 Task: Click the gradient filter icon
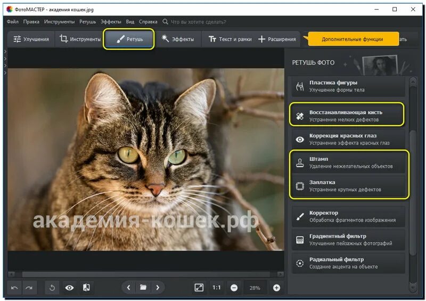point(300,240)
